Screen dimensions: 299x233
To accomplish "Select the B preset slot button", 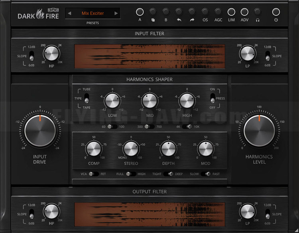I will [166, 12].
